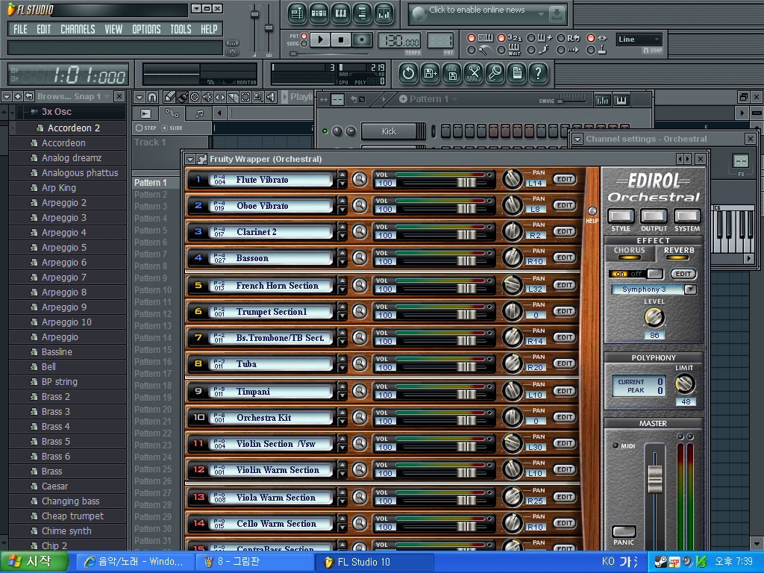Click the STYLE button in Edirol Orchestral
Screen dimensions: 764x573
click(621, 216)
